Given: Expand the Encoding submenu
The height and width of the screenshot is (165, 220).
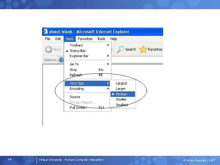Looking at the screenshot, I should click(x=88, y=89).
